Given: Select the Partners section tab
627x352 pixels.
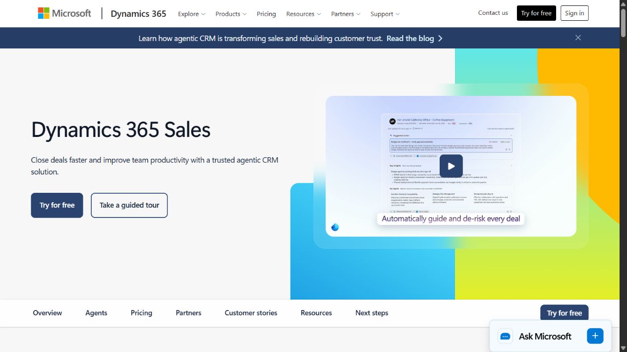Looking at the screenshot, I should (188, 313).
